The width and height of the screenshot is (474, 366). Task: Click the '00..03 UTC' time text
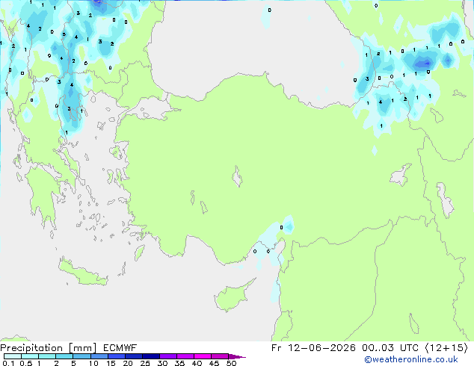click(x=390, y=348)
